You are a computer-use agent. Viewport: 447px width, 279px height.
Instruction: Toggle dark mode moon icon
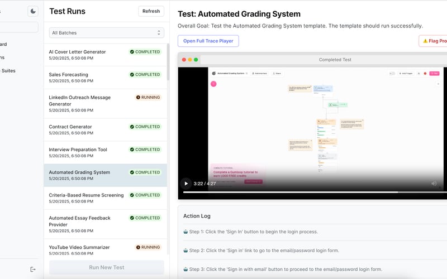(33, 11)
